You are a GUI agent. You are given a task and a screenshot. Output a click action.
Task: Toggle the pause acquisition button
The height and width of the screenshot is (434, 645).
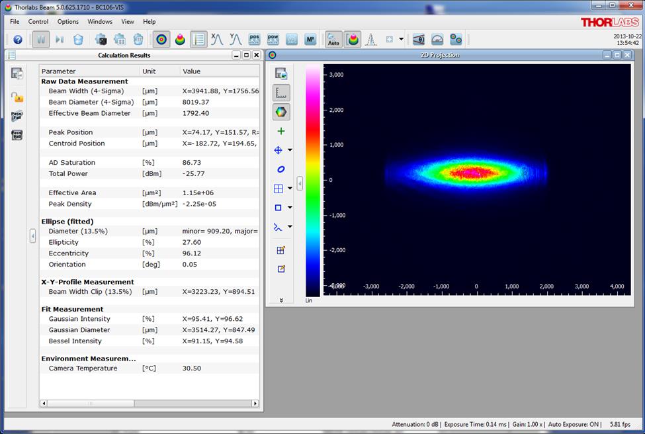(41, 40)
